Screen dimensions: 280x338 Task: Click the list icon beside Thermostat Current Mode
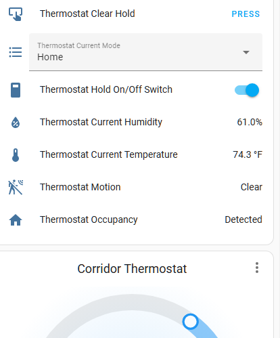coord(16,52)
